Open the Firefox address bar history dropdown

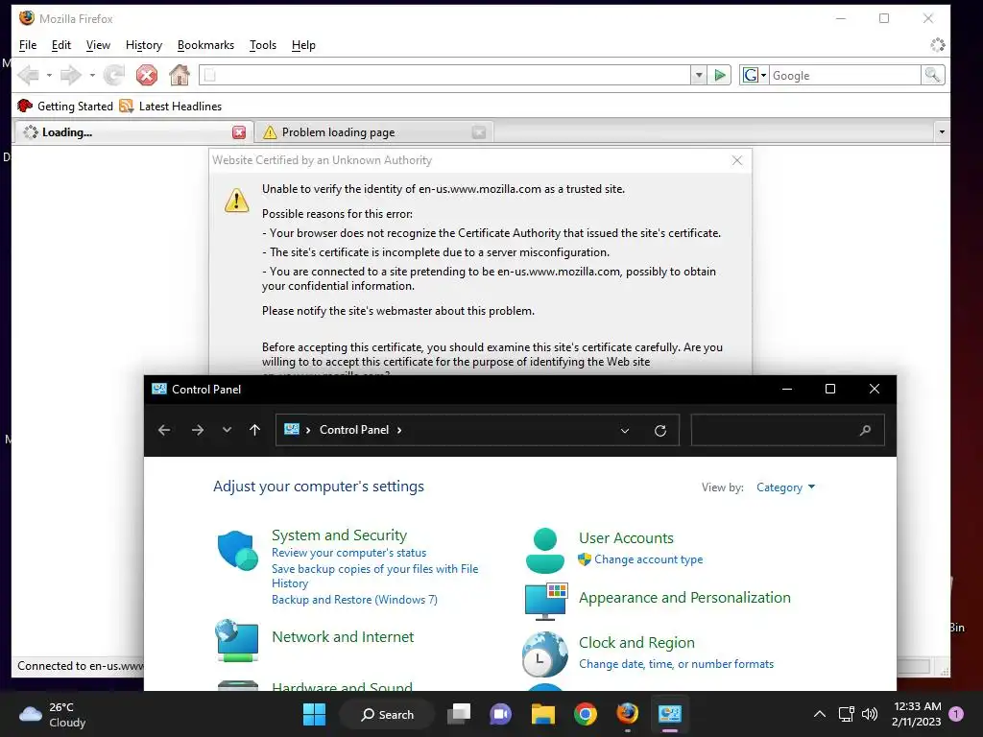pos(699,75)
